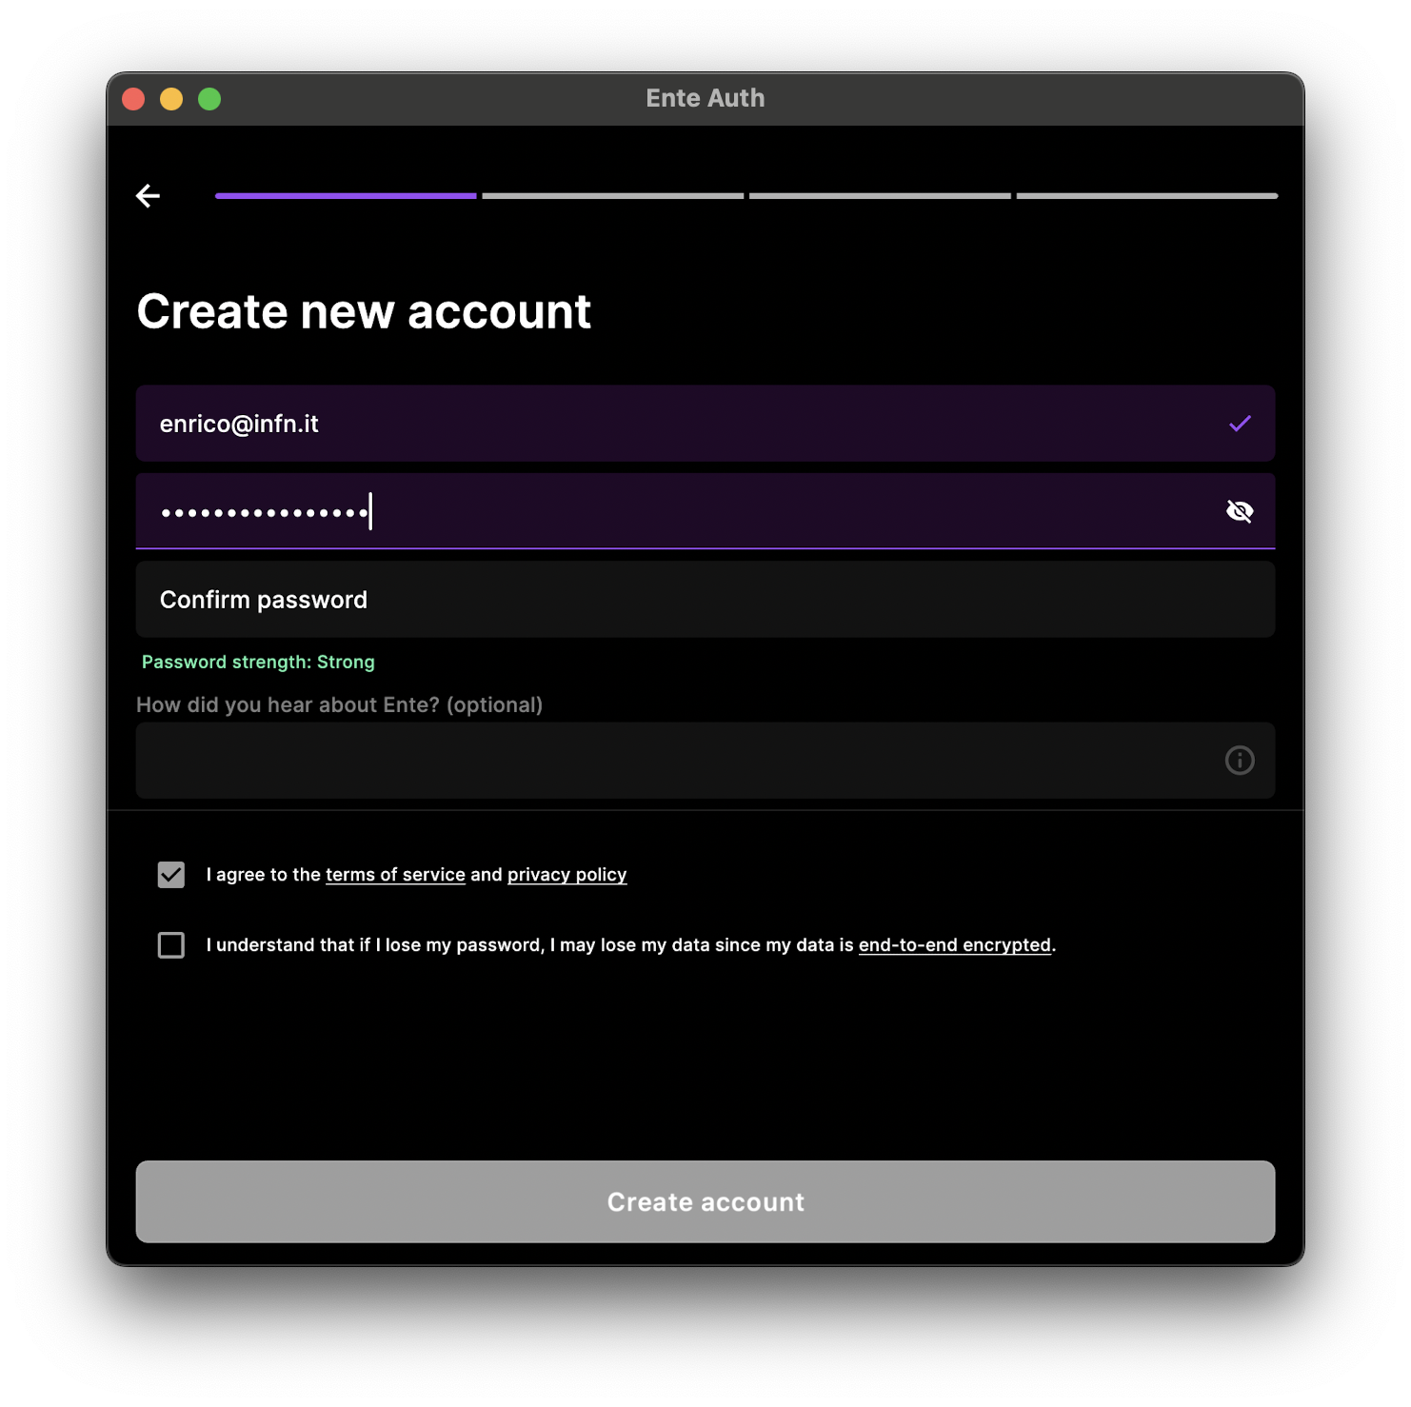
Task: Go back using the left arrow icon
Action: (148, 196)
